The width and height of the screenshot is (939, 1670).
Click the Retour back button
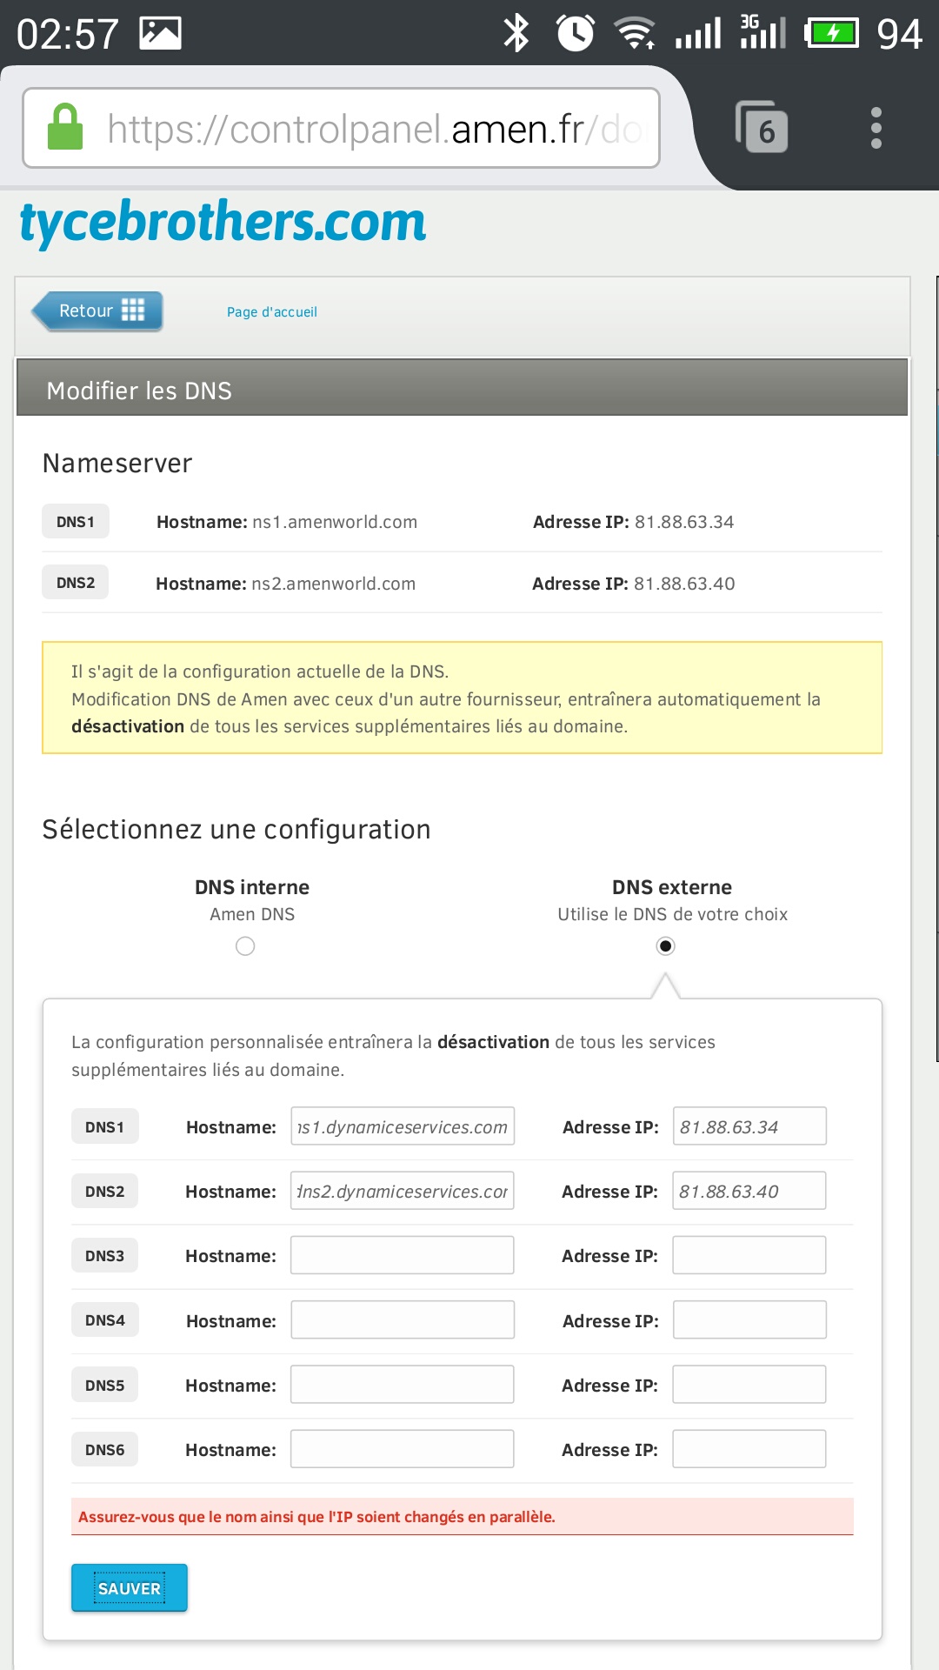(x=97, y=311)
